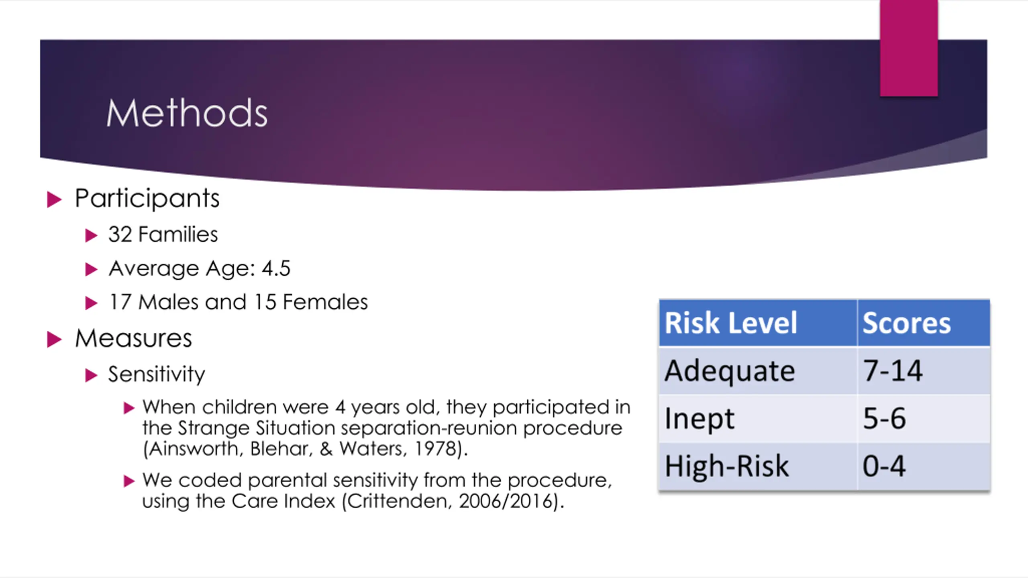
Task: Click the 0-4 score cell
Action: (924, 466)
